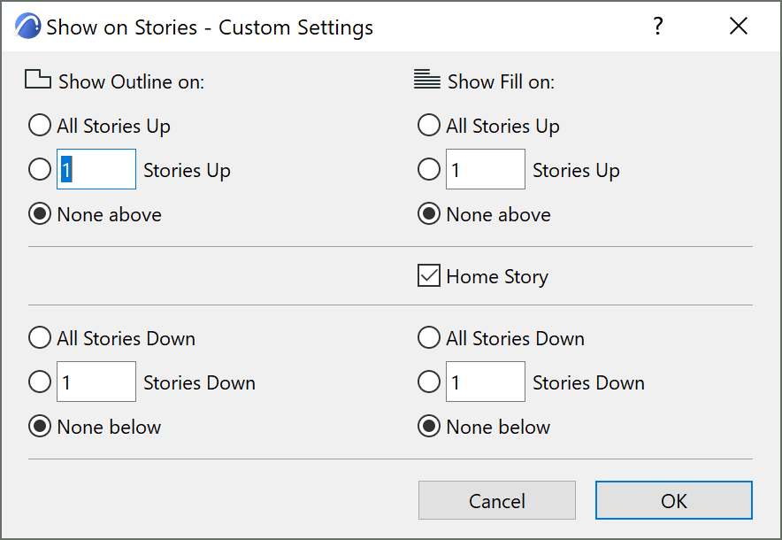Select fill All Stories Down radio button
Screen dimensions: 782x540
tap(429, 338)
